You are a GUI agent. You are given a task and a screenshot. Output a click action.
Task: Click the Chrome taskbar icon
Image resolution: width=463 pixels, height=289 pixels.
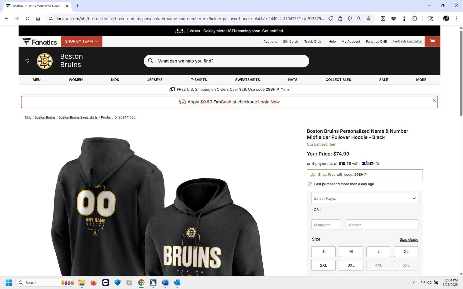(x=141, y=283)
